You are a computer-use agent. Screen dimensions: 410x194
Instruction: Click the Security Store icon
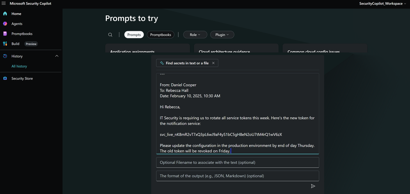tap(5, 78)
